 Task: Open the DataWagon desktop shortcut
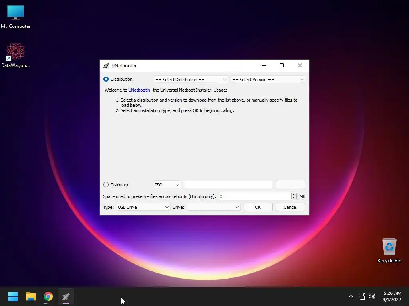(16, 55)
